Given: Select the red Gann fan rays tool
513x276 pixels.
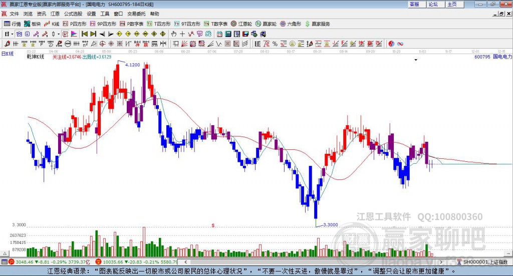Looking at the screenshot, I should (184, 44).
